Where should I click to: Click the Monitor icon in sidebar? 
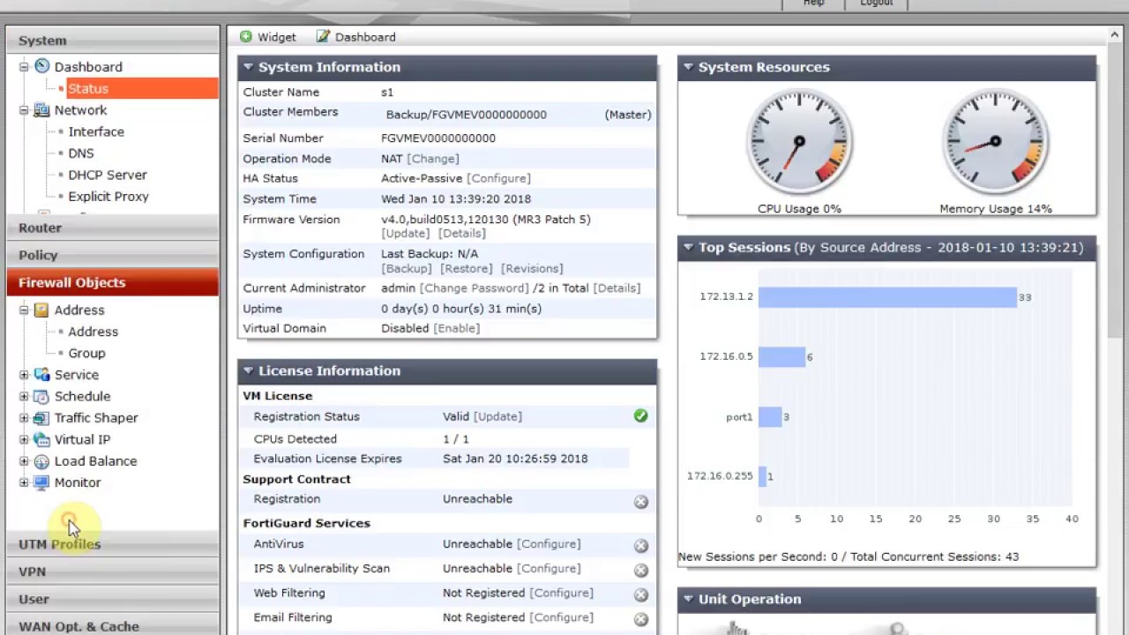pyautogui.click(x=41, y=482)
